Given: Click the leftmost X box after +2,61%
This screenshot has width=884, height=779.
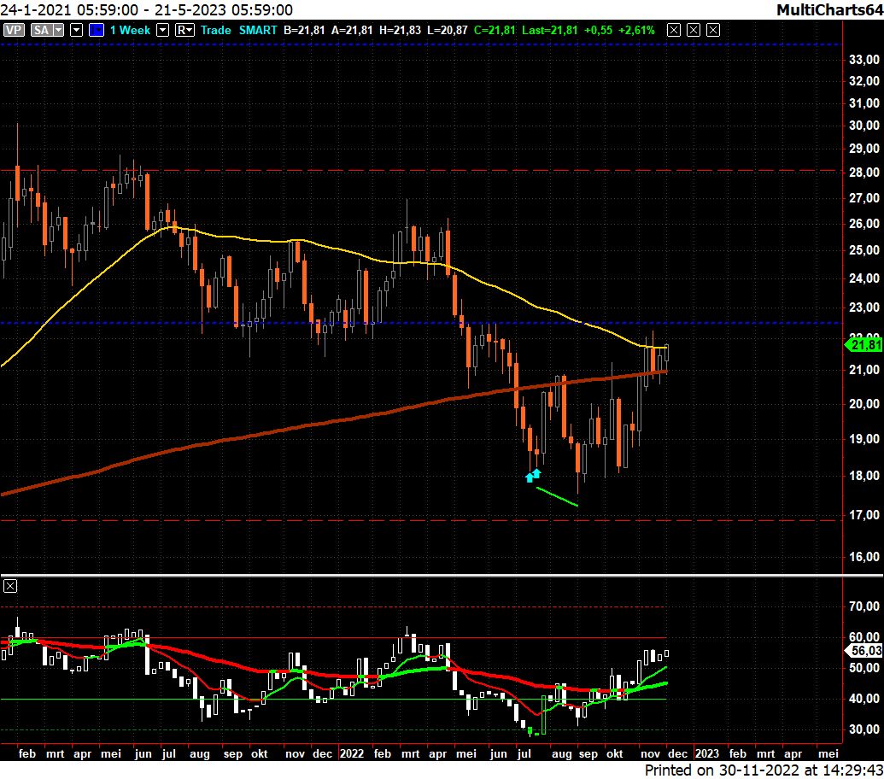Looking at the screenshot, I should (674, 30).
